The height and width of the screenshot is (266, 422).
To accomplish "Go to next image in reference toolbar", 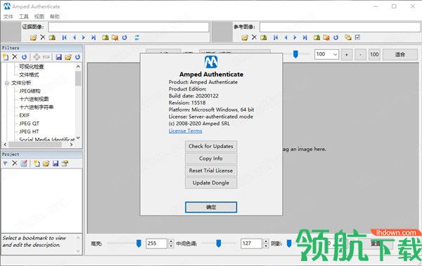I will 295,38.
